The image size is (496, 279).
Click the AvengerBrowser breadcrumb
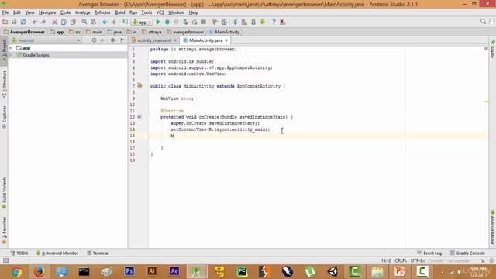coord(24,32)
